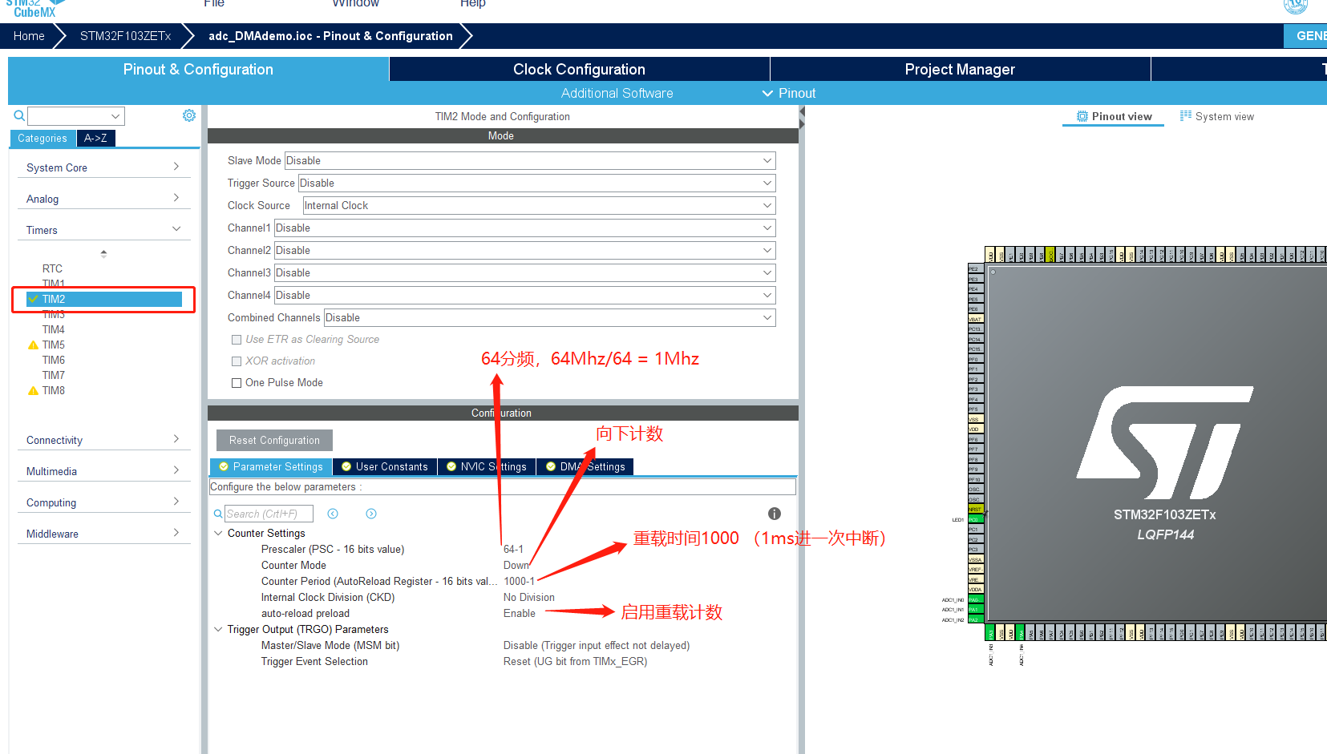This screenshot has height=754, width=1327.
Task: Expand the Middleware category
Action: (103, 534)
